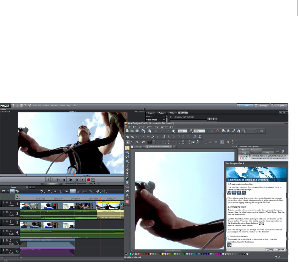Click the red record button in MAGIX transport
This screenshot has height=262, width=298.
(88, 180)
